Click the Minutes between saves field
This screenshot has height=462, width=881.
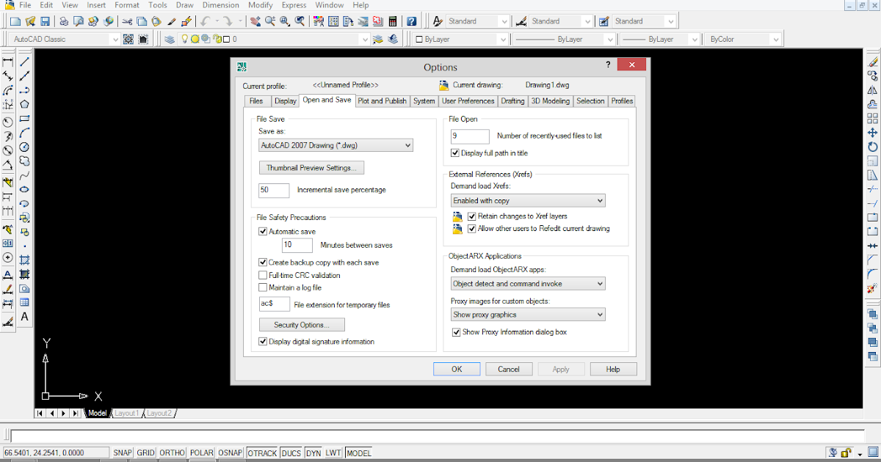tap(297, 245)
